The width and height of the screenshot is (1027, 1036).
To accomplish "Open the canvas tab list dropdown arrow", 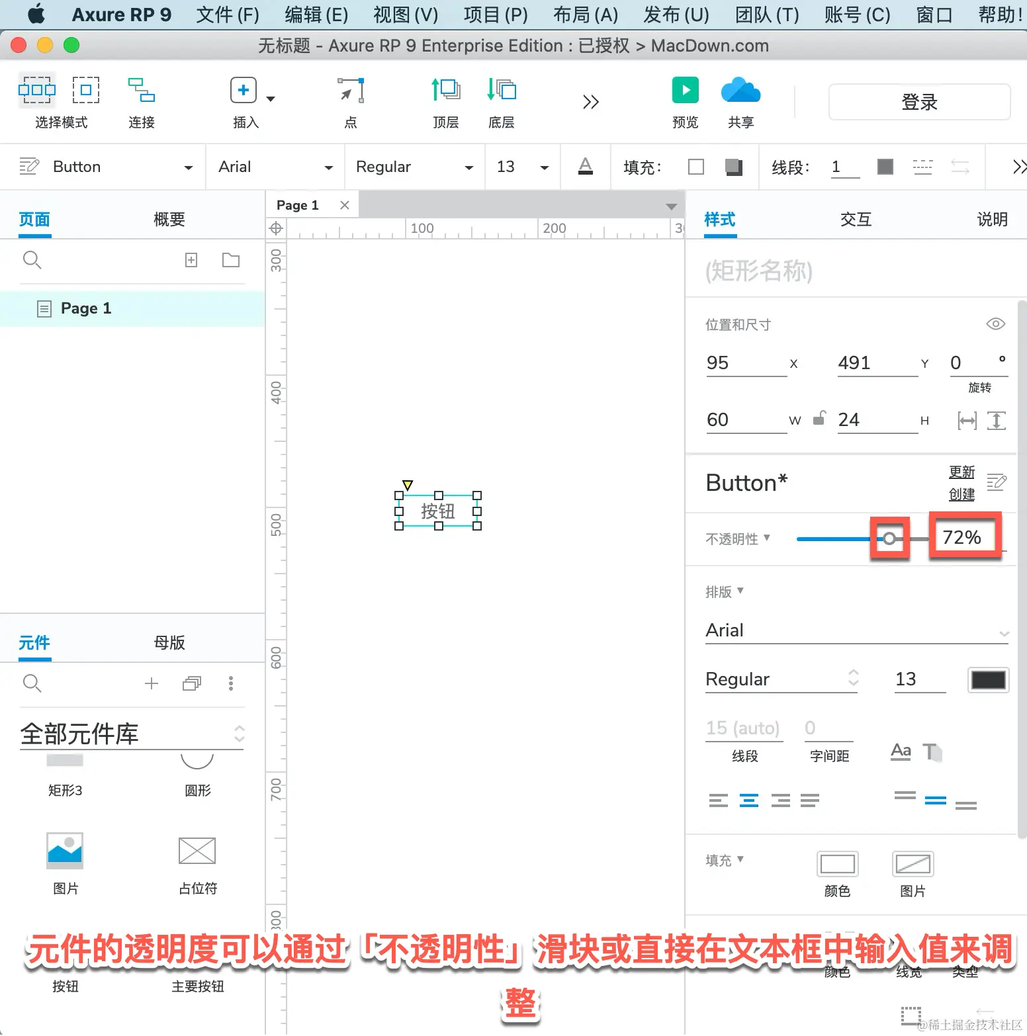I will coord(672,206).
